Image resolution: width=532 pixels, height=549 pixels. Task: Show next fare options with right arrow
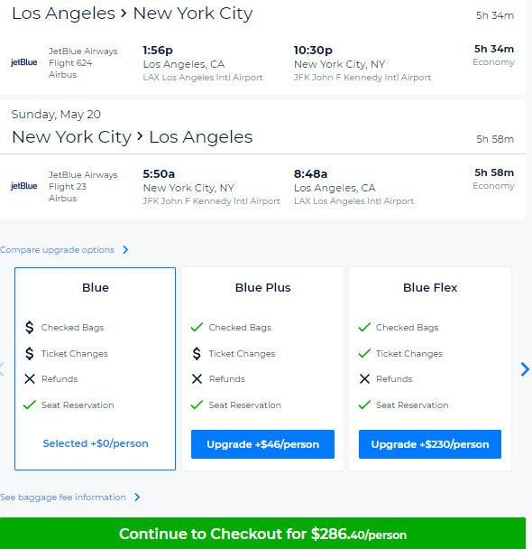click(x=525, y=369)
